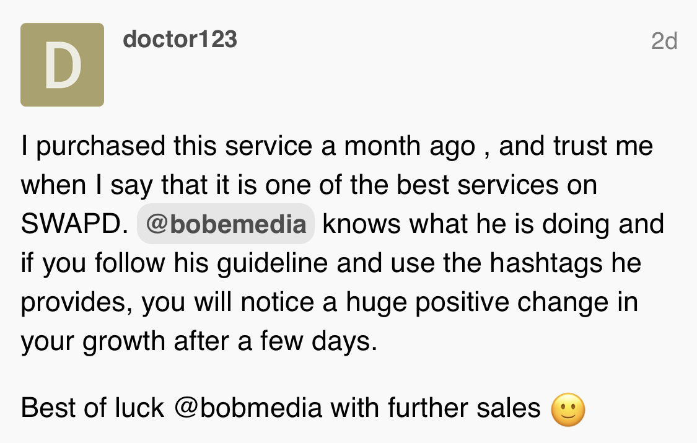Click the smiley face emoji
The width and height of the screenshot is (697, 443).
[x=568, y=409]
